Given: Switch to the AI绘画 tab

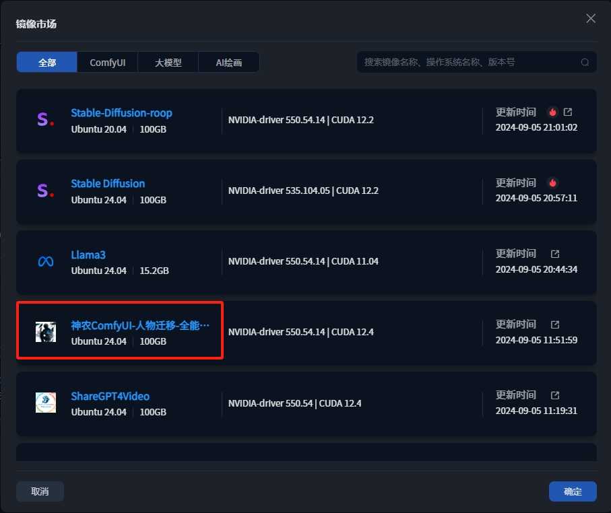Looking at the screenshot, I should click(x=229, y=63).
